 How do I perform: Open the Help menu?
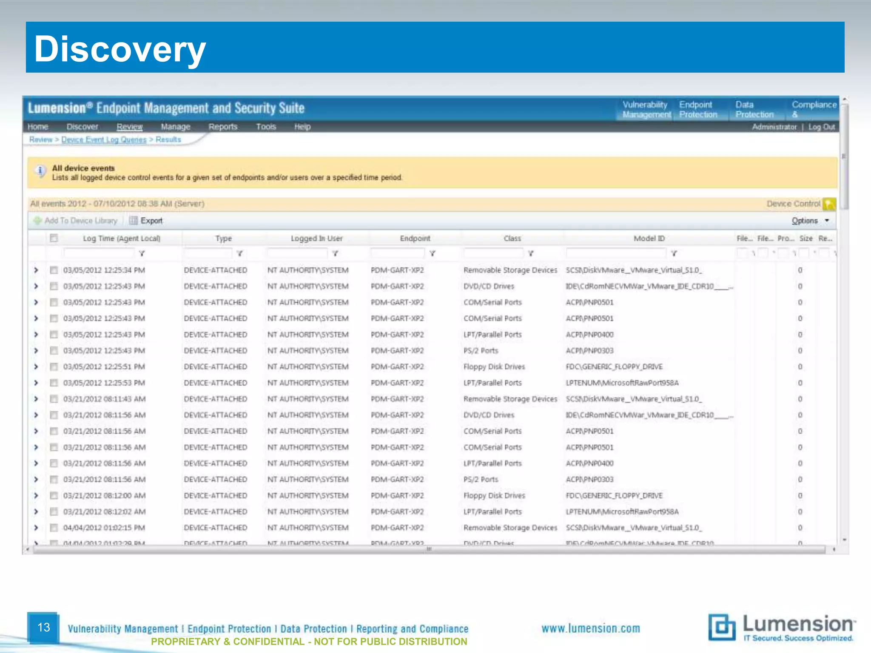[x=302, y=127]
